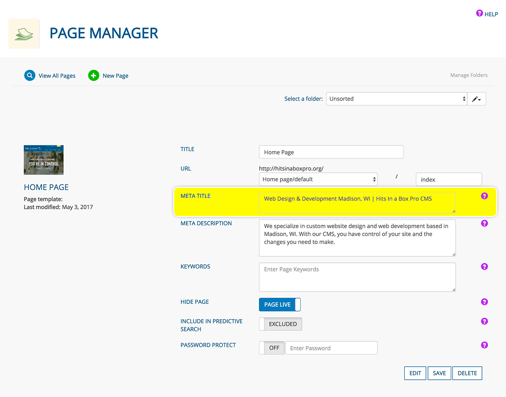This screenshot has height=397, width=506.
Task: Click the SAVE button
Action: pos(439,373)
